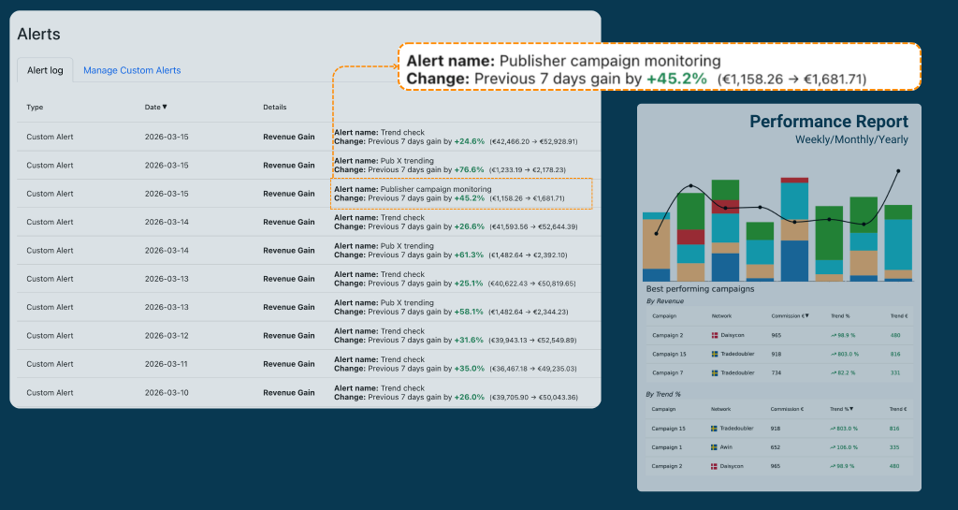This screenshot has height=510, width=958.
Task: Open the Manage Custom Alerts tab
Action: click(132, 70)
